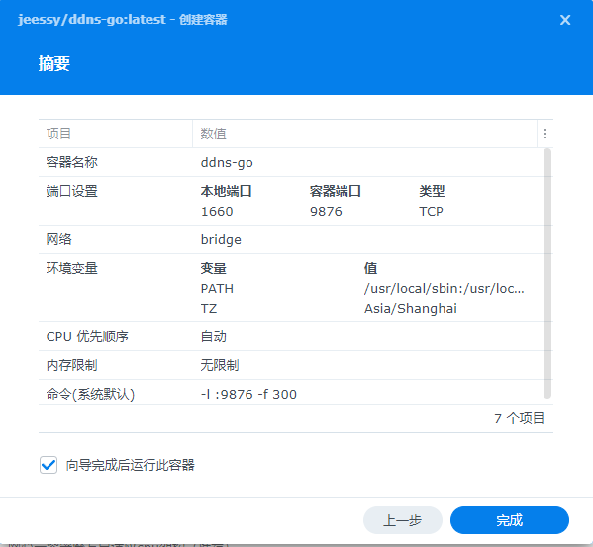
Task: Select the CPU 优先顺序 row
Action: pos(291,336)
